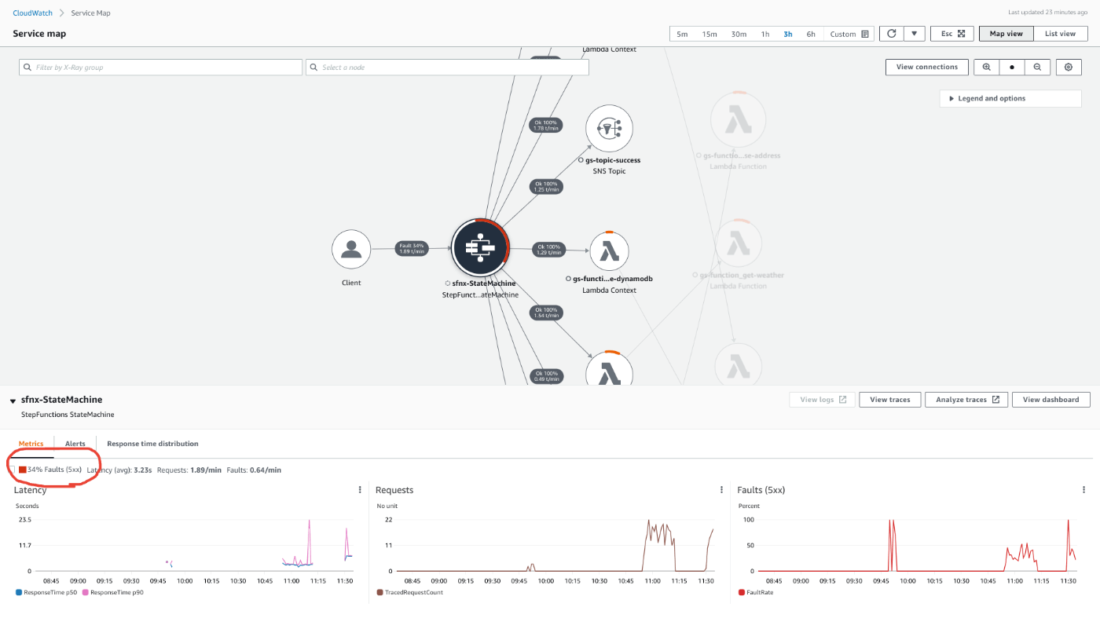
Task: Click the Latency chart area
Action: coord(195,545)
